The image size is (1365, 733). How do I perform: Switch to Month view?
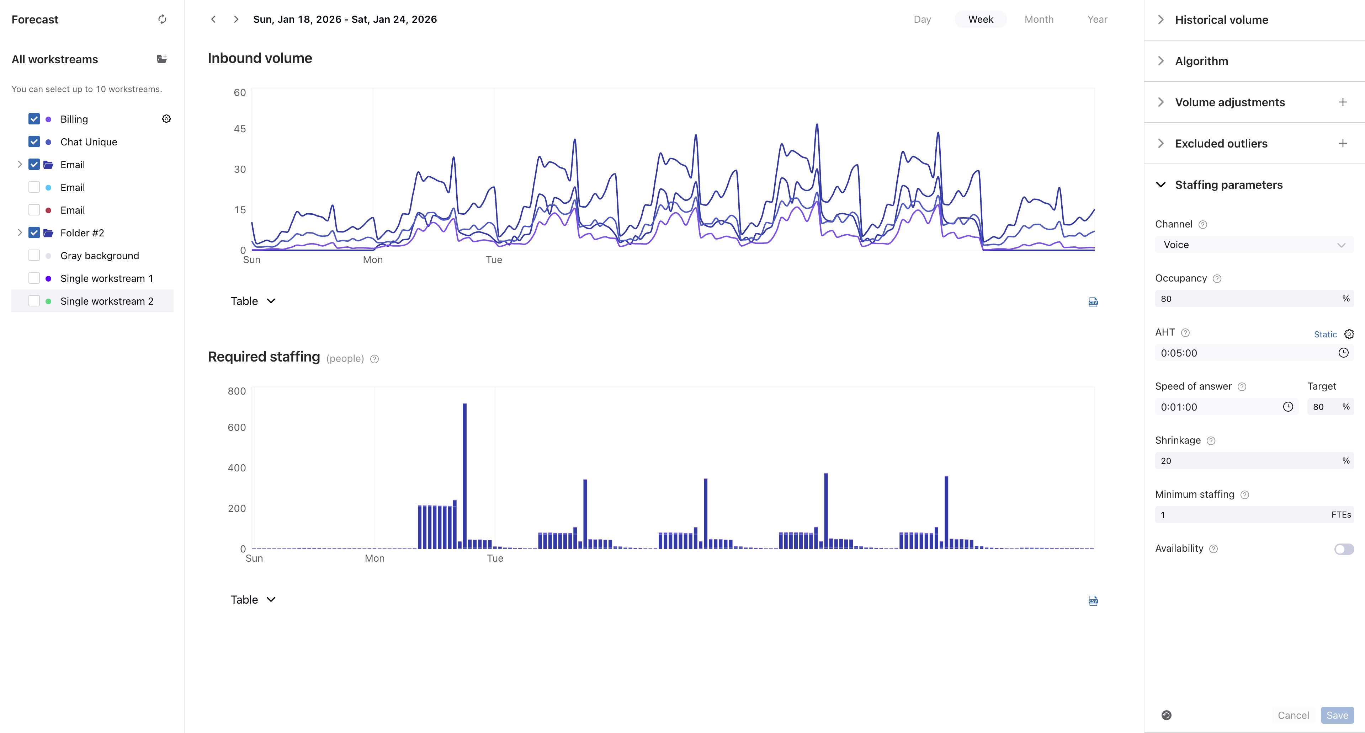pos(1039,20)
